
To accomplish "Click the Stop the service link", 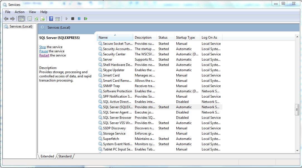I will click(42, 47).
